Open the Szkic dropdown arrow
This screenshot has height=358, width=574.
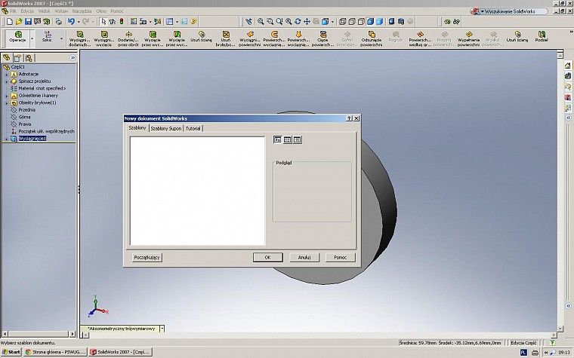(x=61, y=38)
